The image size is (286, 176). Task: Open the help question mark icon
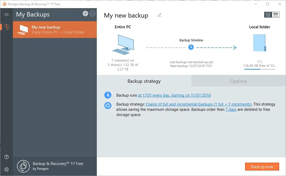[x=7, y=157]
